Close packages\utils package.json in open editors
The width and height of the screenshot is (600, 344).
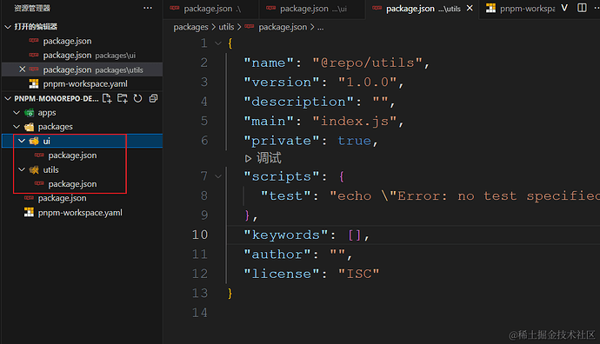[23, 69]
